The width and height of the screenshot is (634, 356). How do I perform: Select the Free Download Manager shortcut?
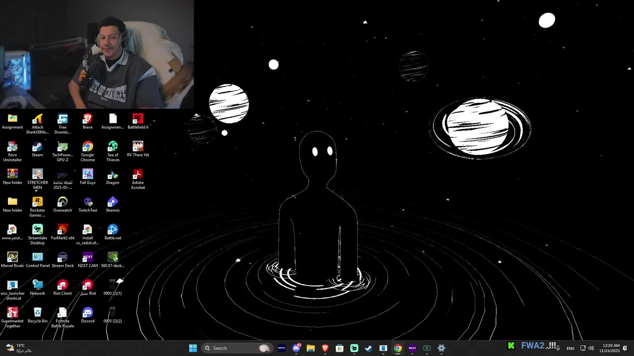(62, 124)
